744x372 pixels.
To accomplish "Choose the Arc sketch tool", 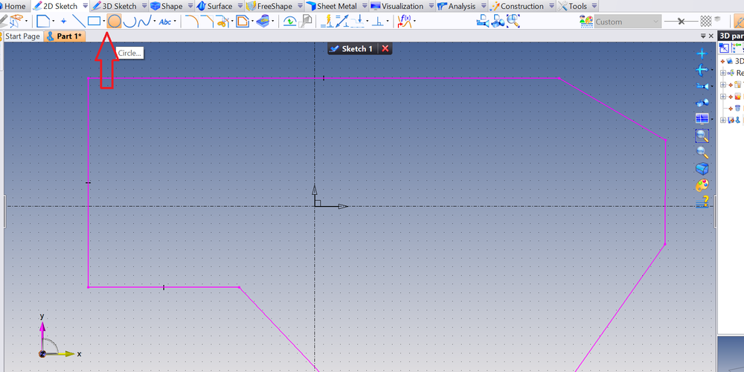I will click(129, 22).
